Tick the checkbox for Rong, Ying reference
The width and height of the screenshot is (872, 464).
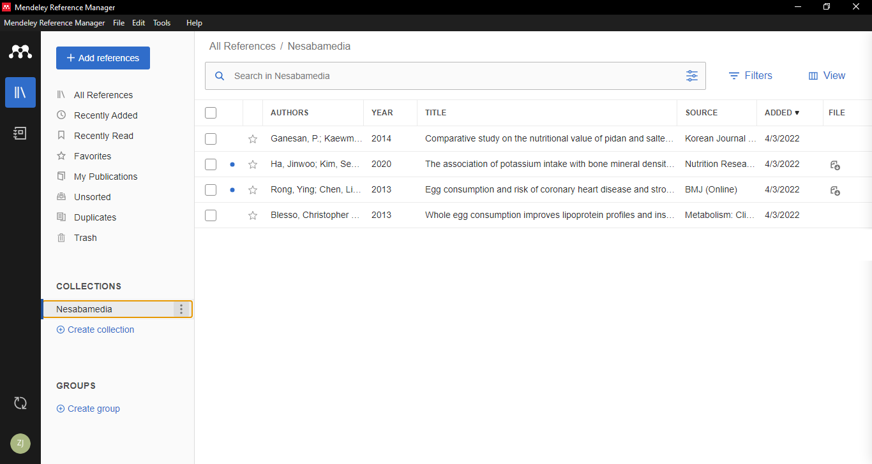point(211,190)
